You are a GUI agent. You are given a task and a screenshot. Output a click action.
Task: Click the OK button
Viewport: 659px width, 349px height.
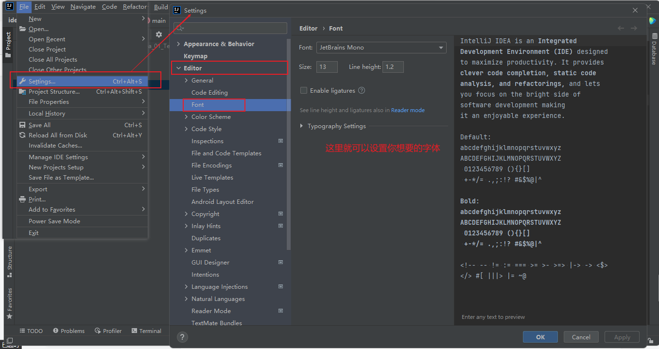[x=540, y=337]
